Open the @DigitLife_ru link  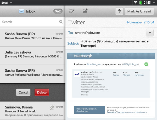(131, 64)
